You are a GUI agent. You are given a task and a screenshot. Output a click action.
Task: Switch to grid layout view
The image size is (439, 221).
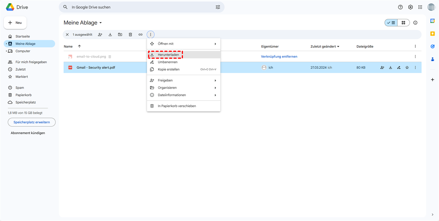pyautogui.click(x=404, y=23)
